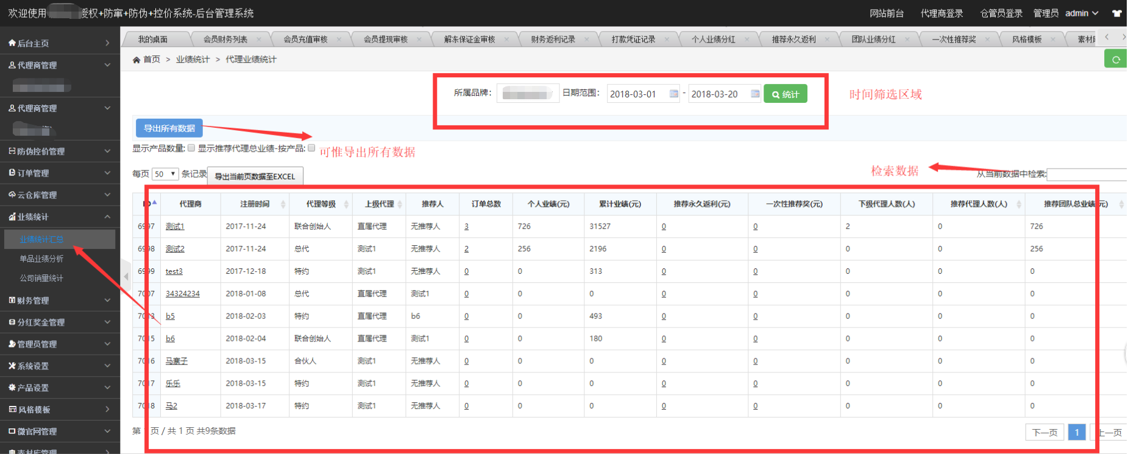The height and width of the screenshot is (454, 1128).
Task: Expand 分红奖金管理 sidebar menu
Action: pyautogui.click(x=60, y=322)
